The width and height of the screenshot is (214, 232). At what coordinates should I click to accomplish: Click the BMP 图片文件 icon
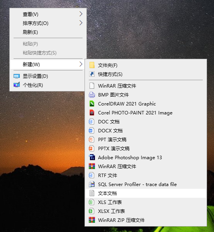pyautogui.click(x=92, y=95)
